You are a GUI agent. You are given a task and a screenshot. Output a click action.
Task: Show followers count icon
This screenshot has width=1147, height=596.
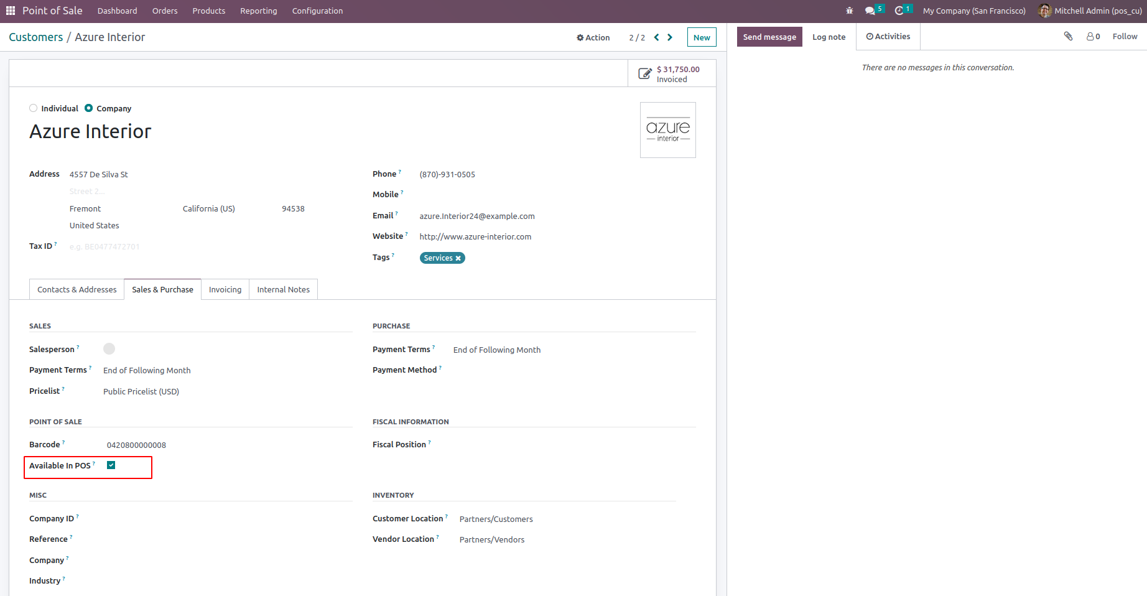click(x=1094, y=36)
